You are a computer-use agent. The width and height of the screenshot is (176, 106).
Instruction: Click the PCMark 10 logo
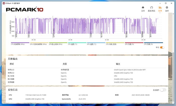[x=25, y=10]
